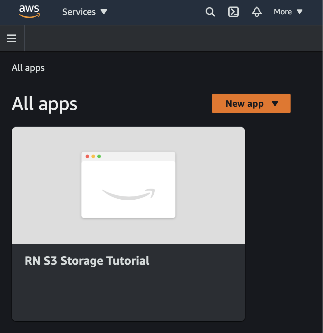
Task: Open the notifications bell icon
Action: pos(257,12)
